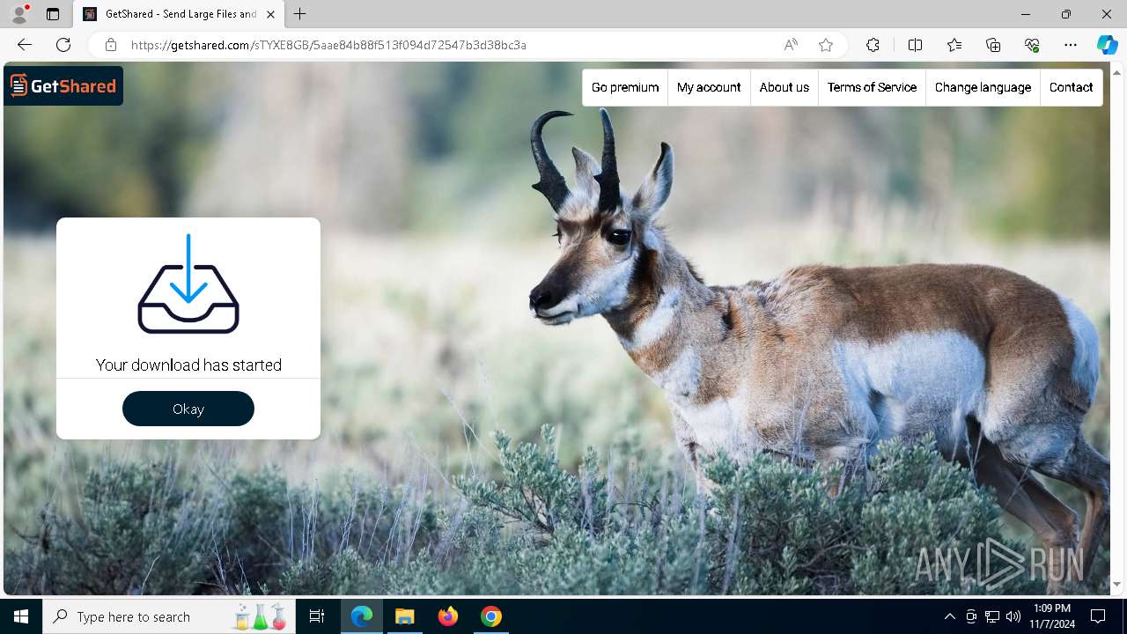This screenshot has height=634, width=1127.
Task: Open the Contact page
Action: 1071,87
